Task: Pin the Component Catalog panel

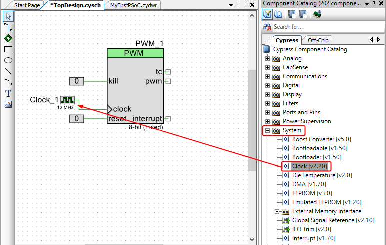Action: 373,4
